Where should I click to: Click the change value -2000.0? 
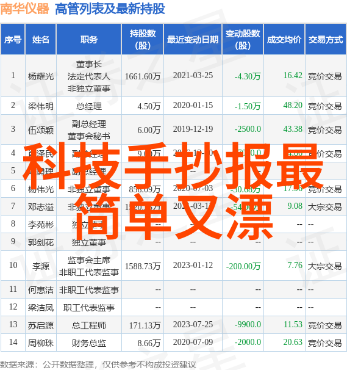(x=248, y=342)
